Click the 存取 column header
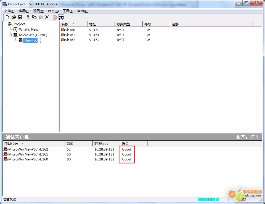The height and width of the screenshot is (204, 265). click(156, 24)
